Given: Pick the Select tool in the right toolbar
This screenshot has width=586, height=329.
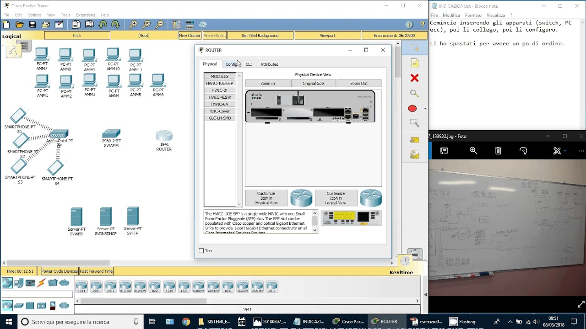Looking at the screenshot, I should (414, 48).
